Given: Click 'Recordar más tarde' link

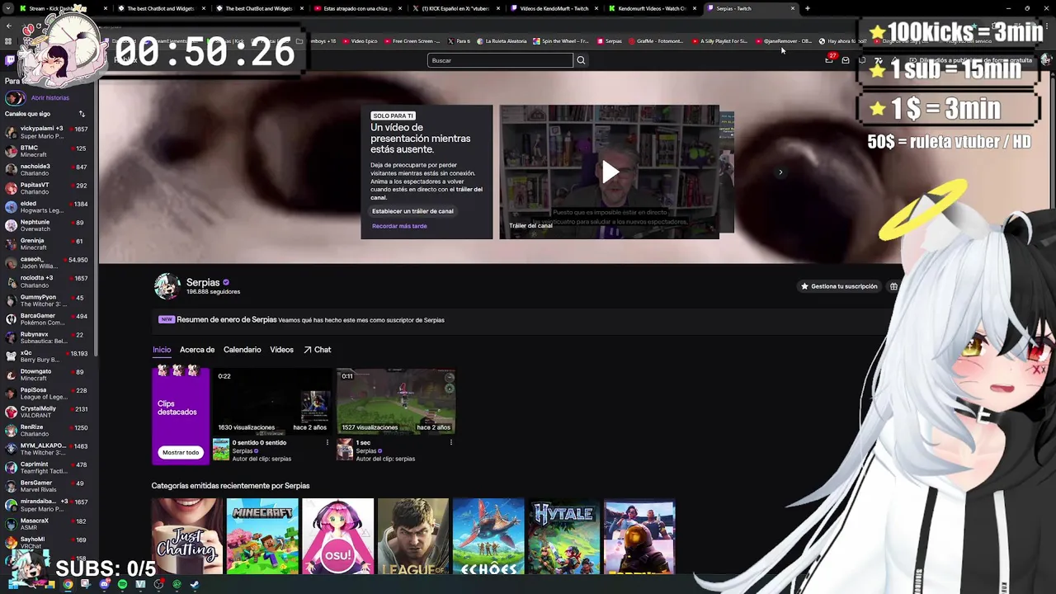Looking at the screenshot, I should pos(399,226).
